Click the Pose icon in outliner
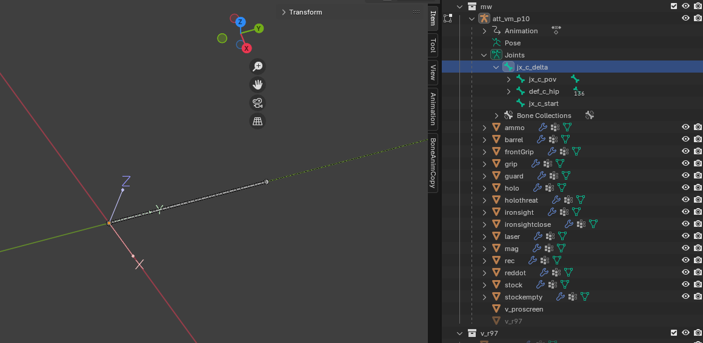 (x=496, y=43)
